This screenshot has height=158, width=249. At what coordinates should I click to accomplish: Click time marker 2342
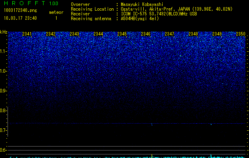point(51,34)
